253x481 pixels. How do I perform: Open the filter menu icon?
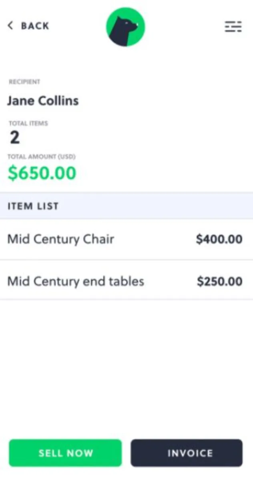(233, 26)
